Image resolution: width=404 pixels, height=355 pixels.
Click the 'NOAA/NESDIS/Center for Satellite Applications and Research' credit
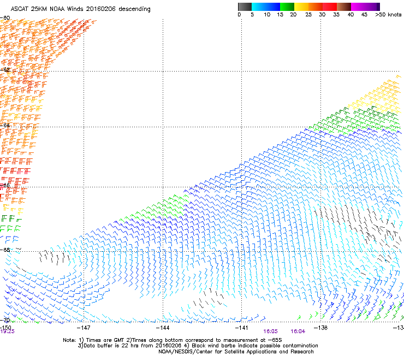(236, 352)
